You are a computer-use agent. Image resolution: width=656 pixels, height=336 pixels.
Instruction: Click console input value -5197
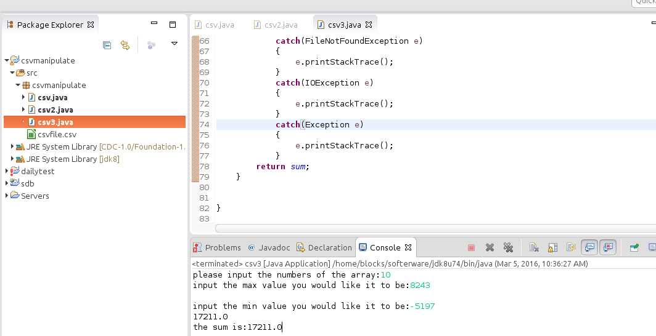click(x=422, y=306)
